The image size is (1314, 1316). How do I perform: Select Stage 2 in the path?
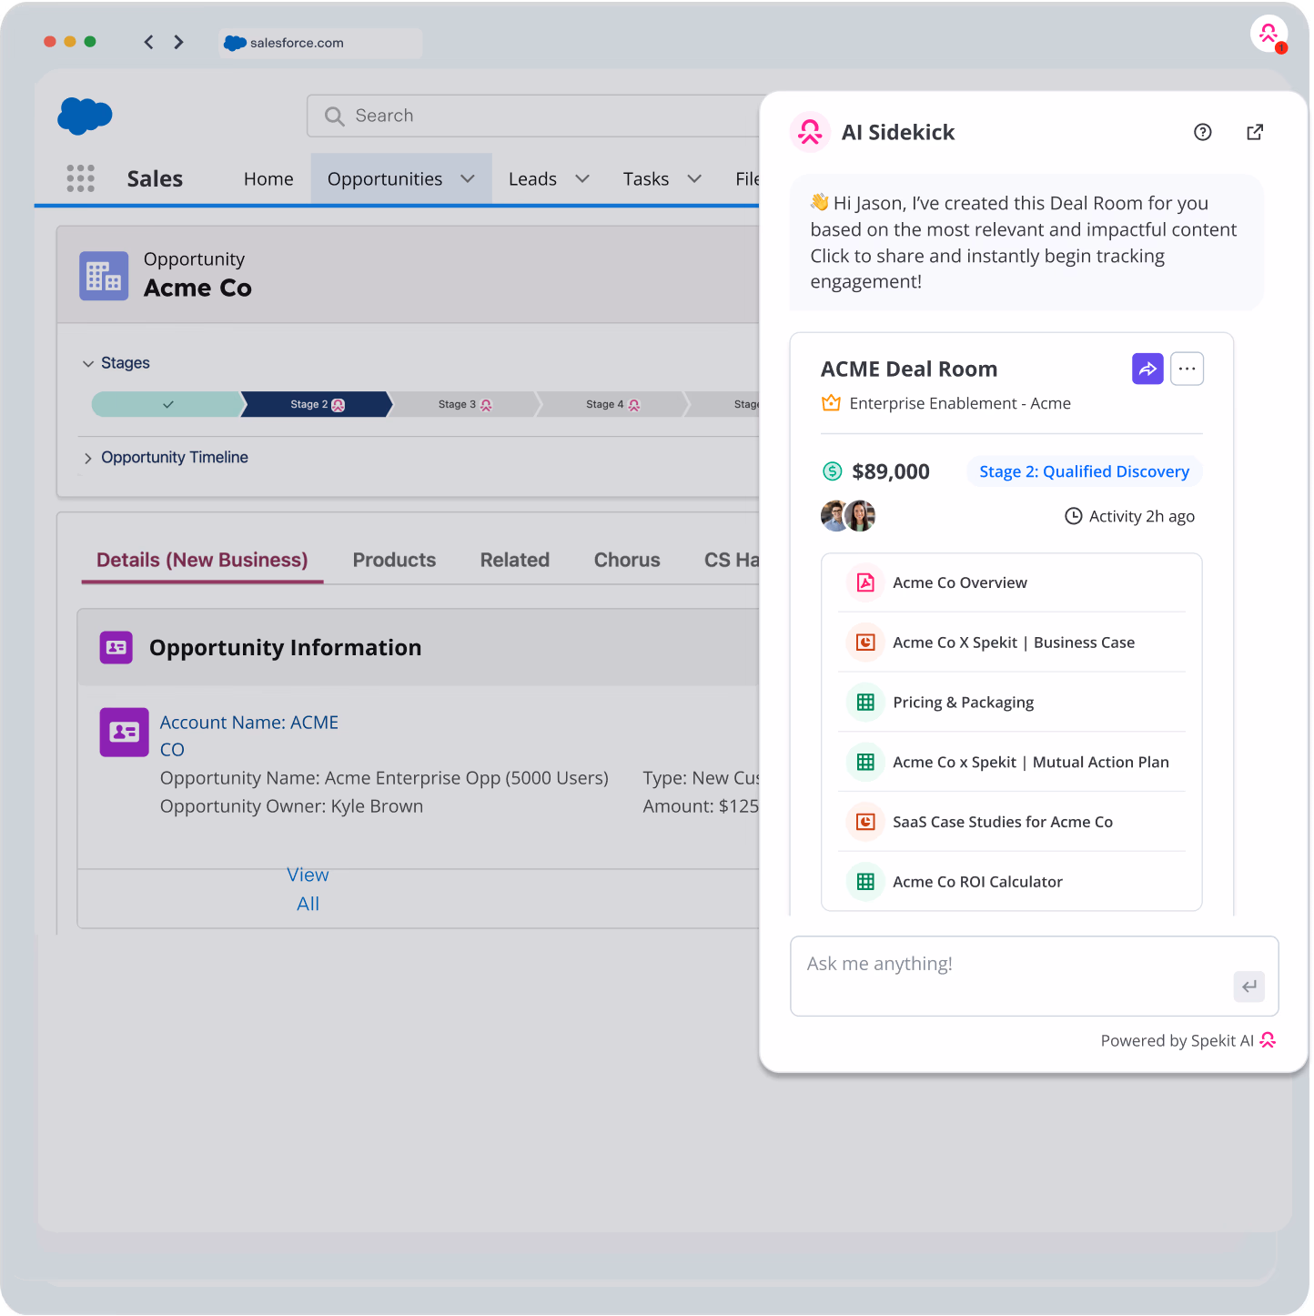tap(317, 404)
